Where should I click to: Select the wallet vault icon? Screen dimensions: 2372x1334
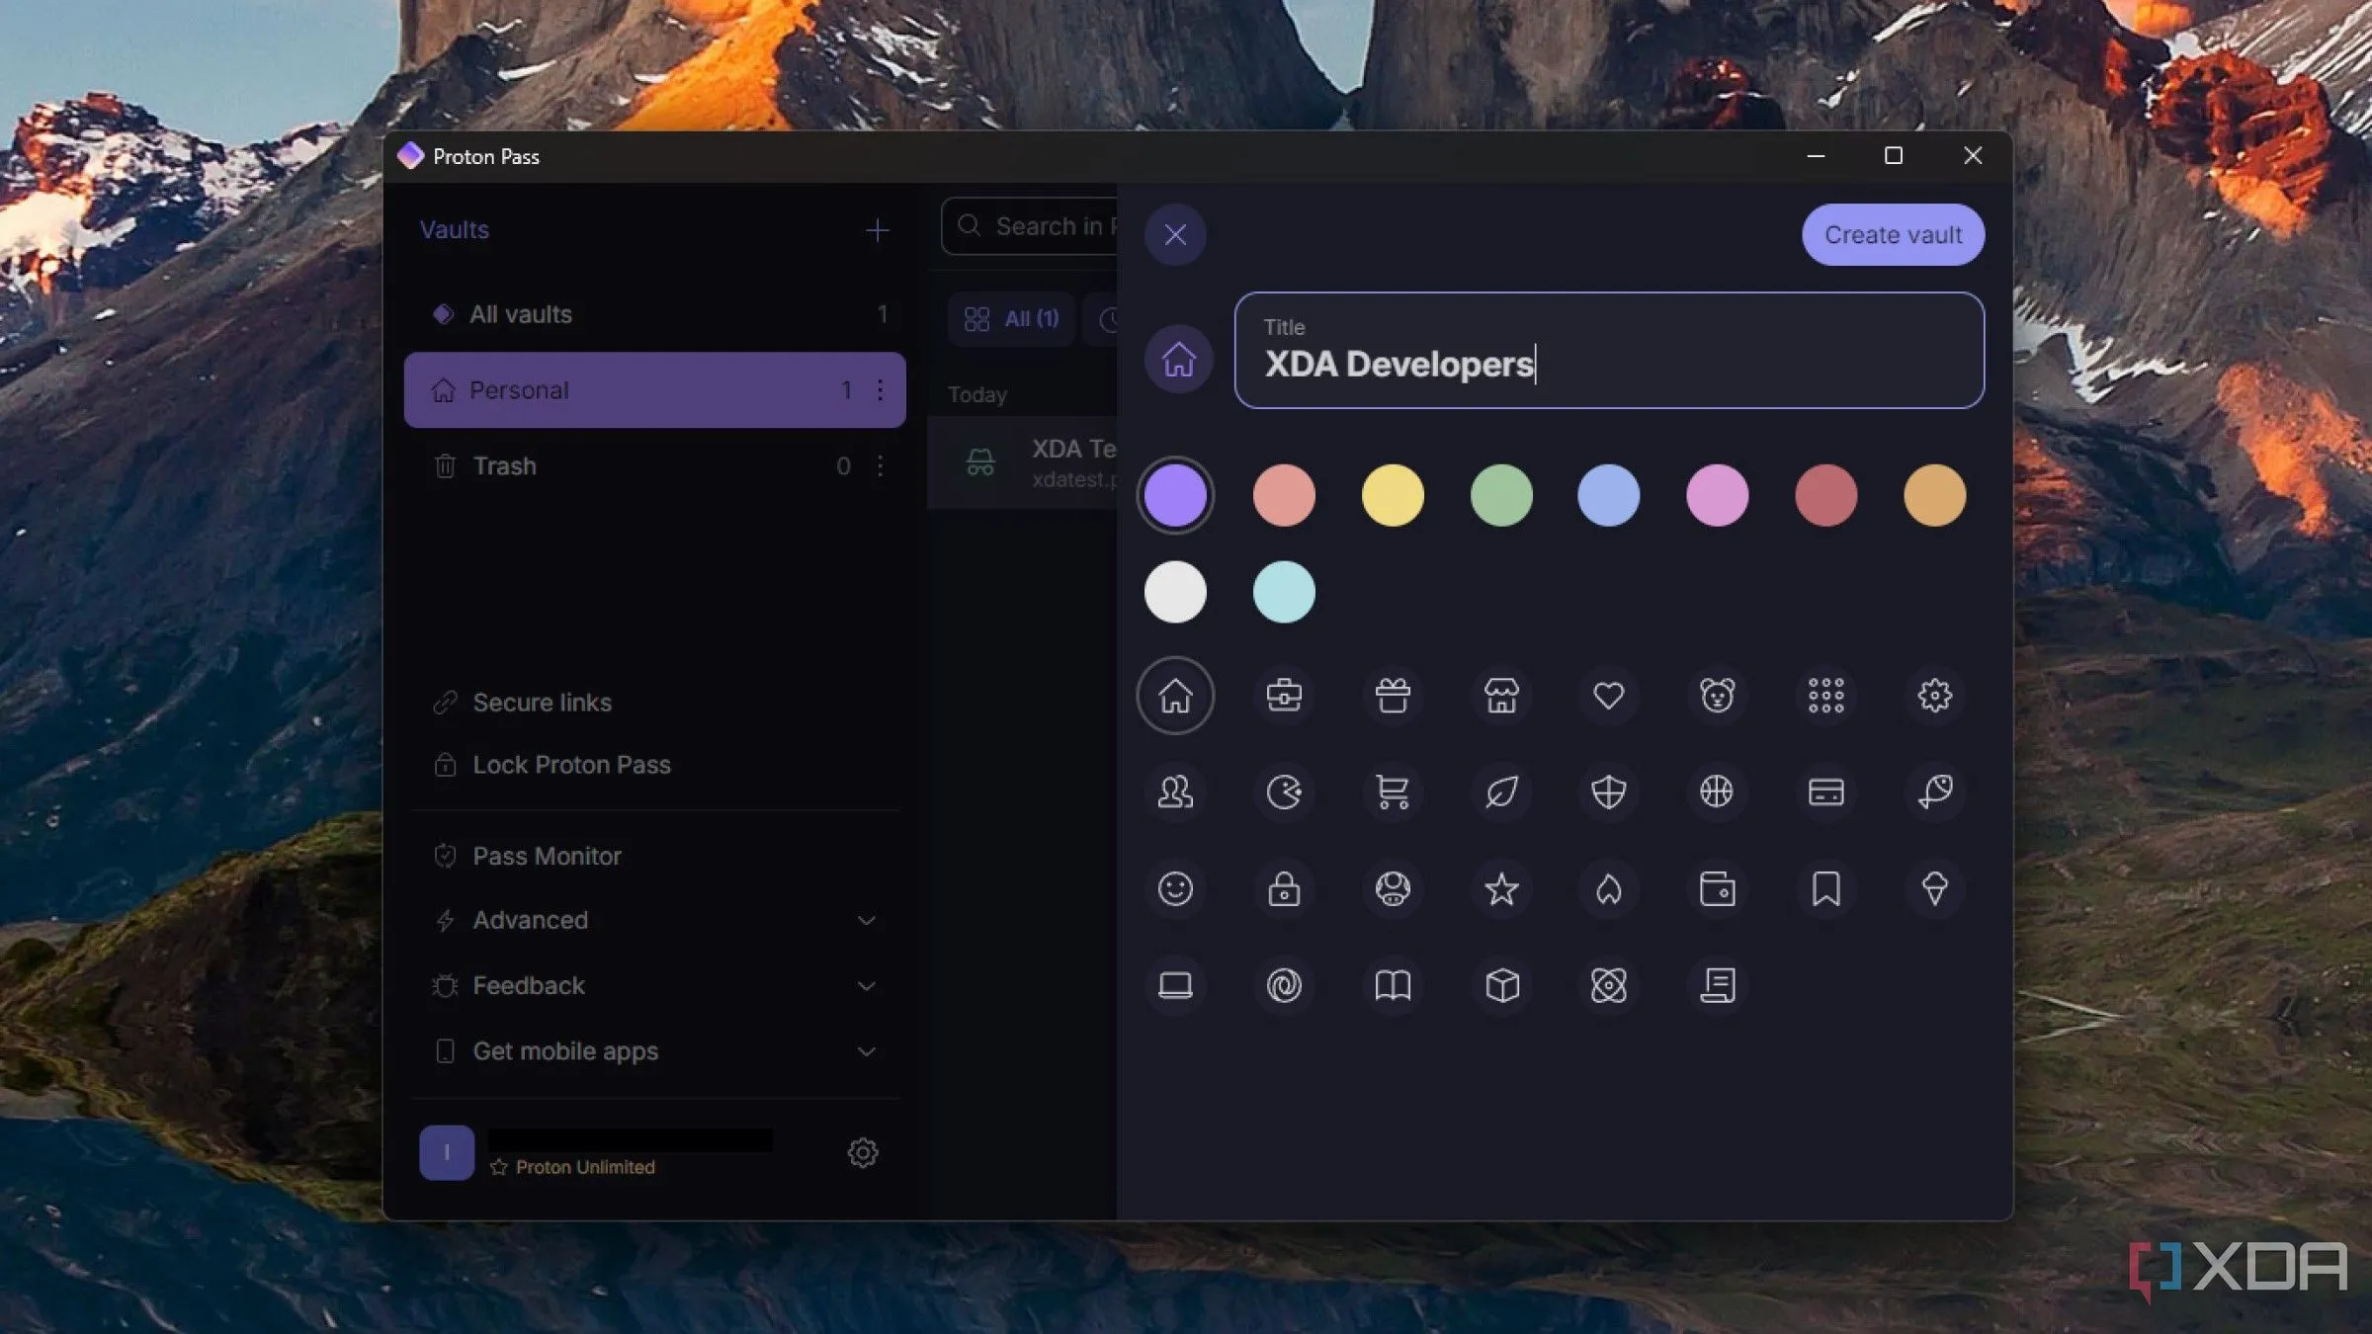(1718, 888)
